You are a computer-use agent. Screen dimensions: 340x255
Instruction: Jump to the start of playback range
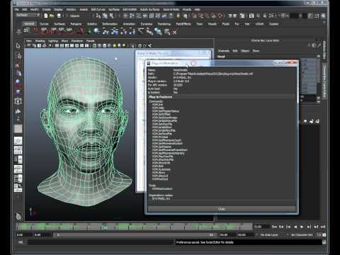click(x=274, y=227)
